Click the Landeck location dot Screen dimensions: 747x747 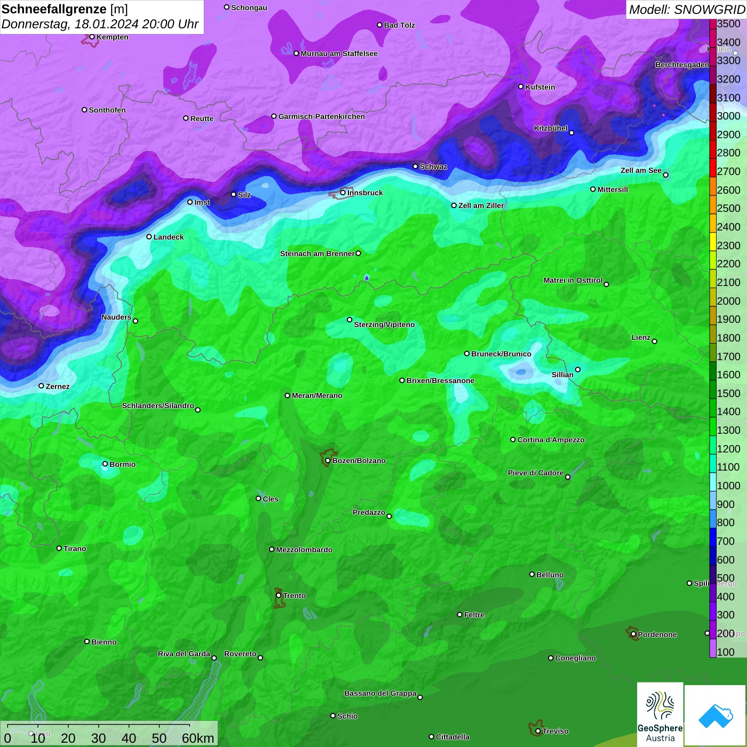pyautogui.click(x=149, y=236)
